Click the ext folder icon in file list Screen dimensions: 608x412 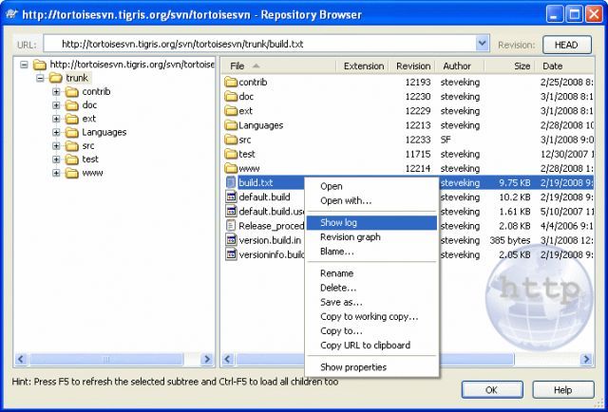pyautogui.click(x=231, y=111)
